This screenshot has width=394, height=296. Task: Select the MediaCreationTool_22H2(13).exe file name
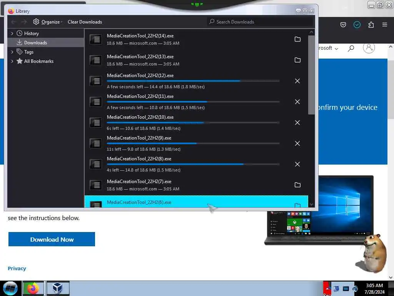pyautogui.click(x=140, y=57)
